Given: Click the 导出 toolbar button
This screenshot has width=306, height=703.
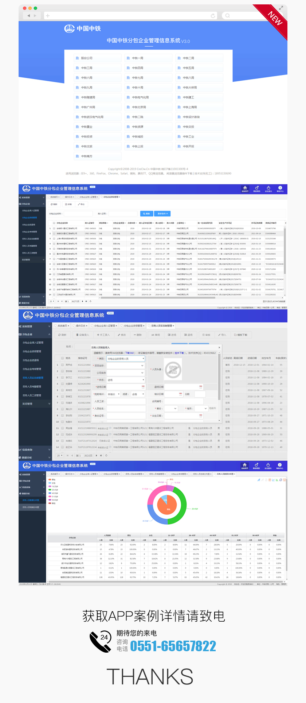Looking at the screenshot, I should tap(81, 204).
